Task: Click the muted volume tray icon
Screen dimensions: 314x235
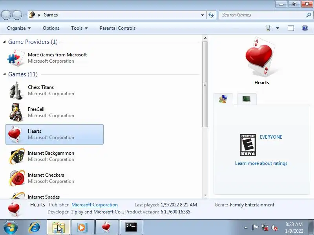Action: pos(274,228)
